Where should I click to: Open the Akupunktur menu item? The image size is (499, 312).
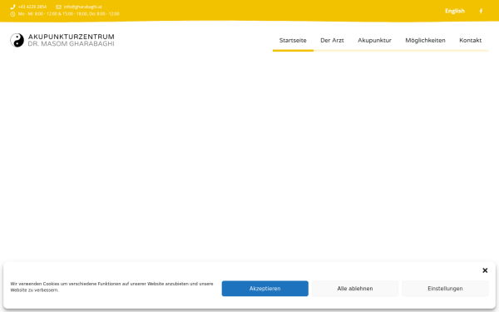(374, 41)
